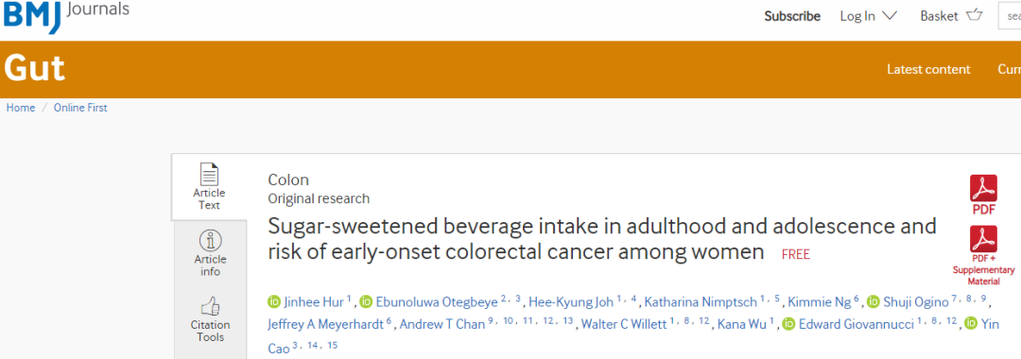The image size is (1021, 359).
Task: Go to Home breadcrumb
Action: (21, 108)
